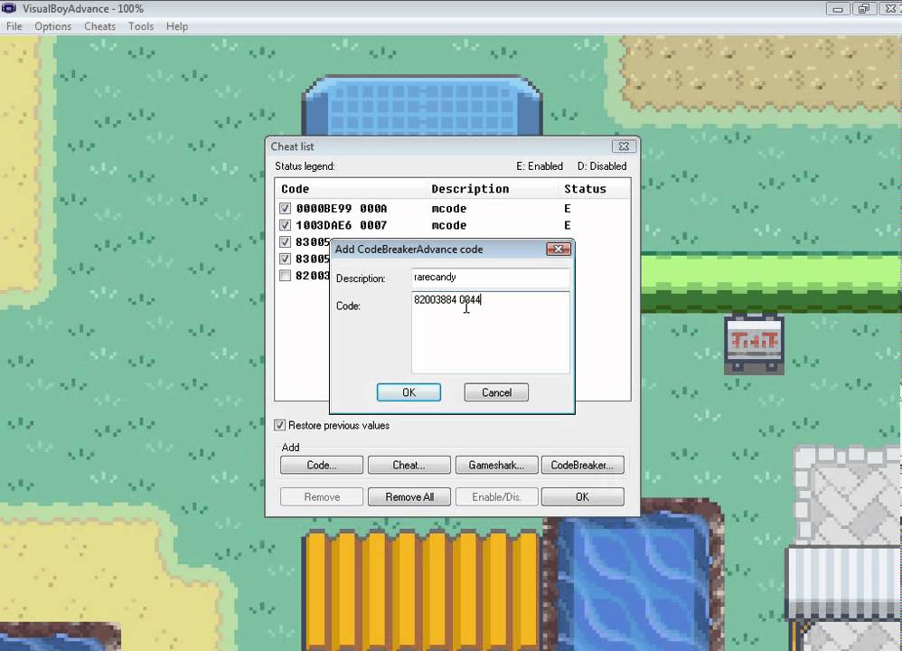Toggle checkbox for code 0000BE99 000A
This screenshot has width=902, height=651.
pyautogui.click(x=285, y=208)
